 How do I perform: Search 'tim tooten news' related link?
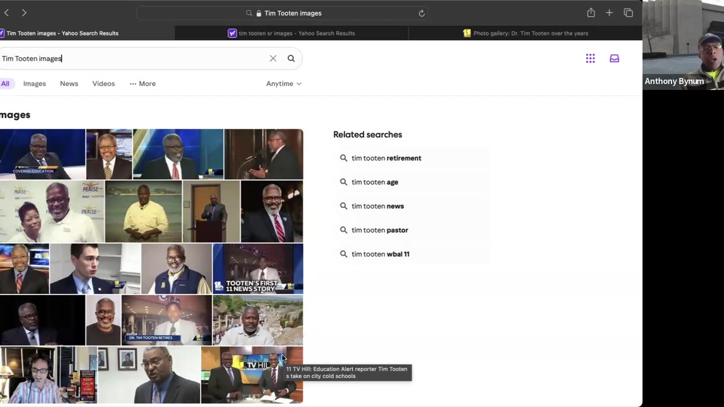point(378,206)
